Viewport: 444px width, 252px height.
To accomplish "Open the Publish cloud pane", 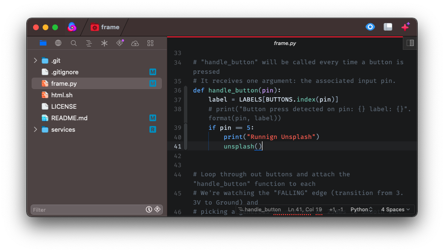I will pyautogui.click(x=135, y=43).
